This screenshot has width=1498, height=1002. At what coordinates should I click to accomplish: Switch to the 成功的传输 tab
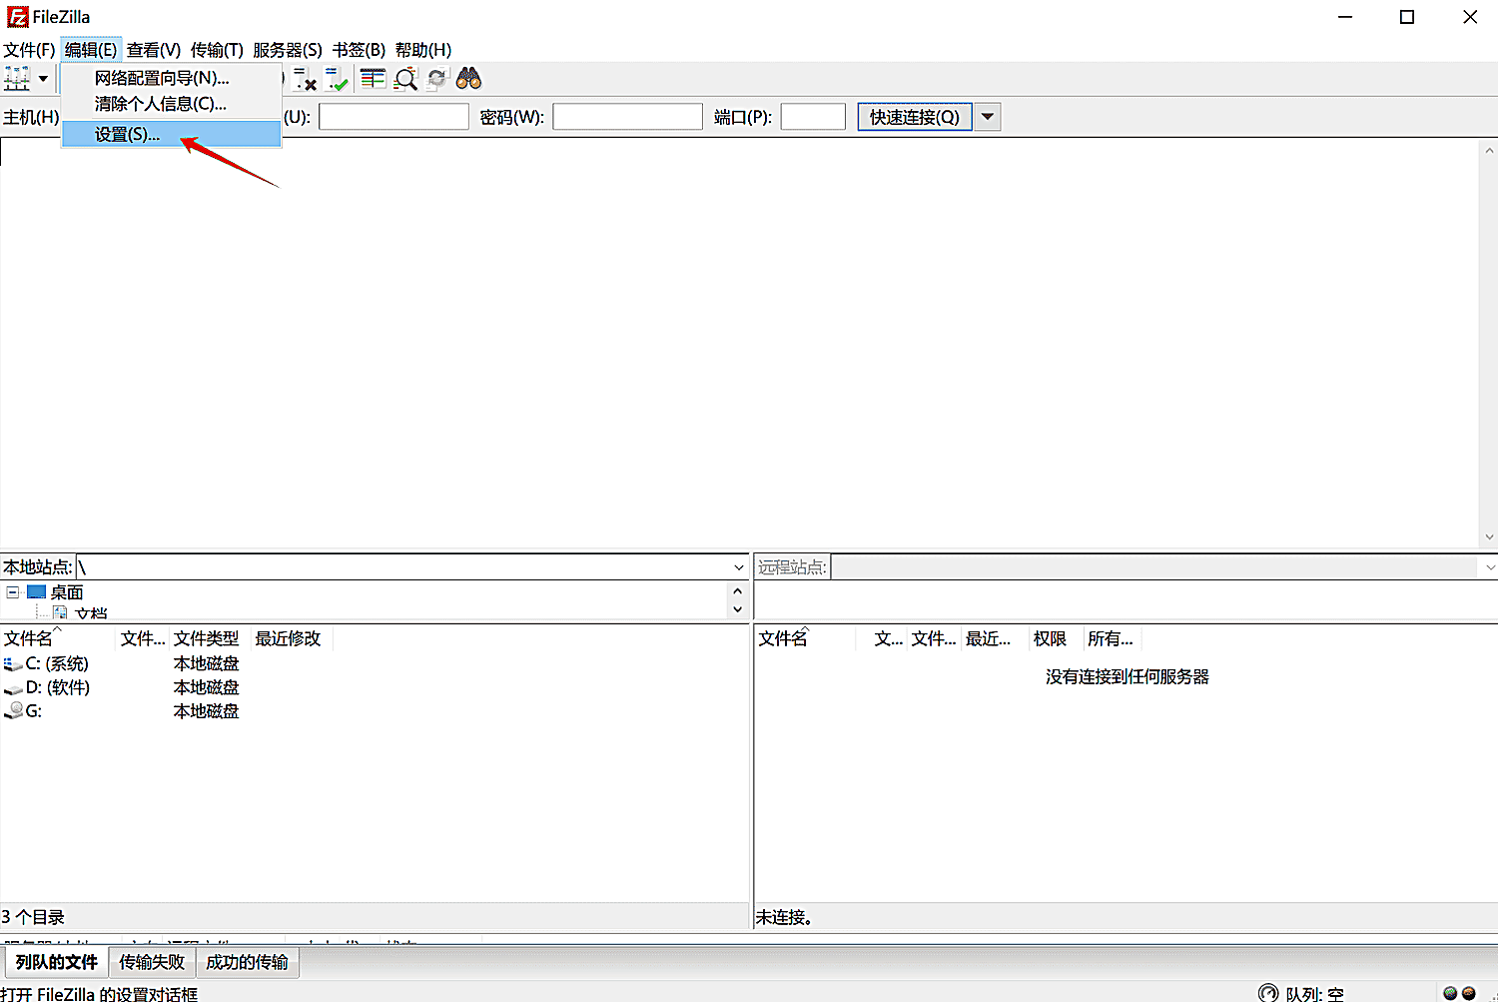click(248, 962)
